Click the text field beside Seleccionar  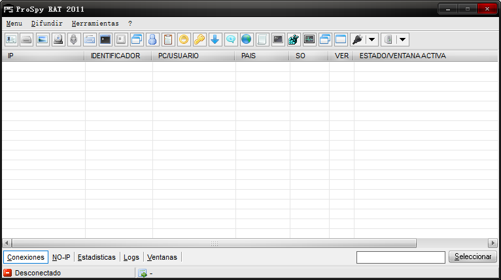[x=400, y=257]
